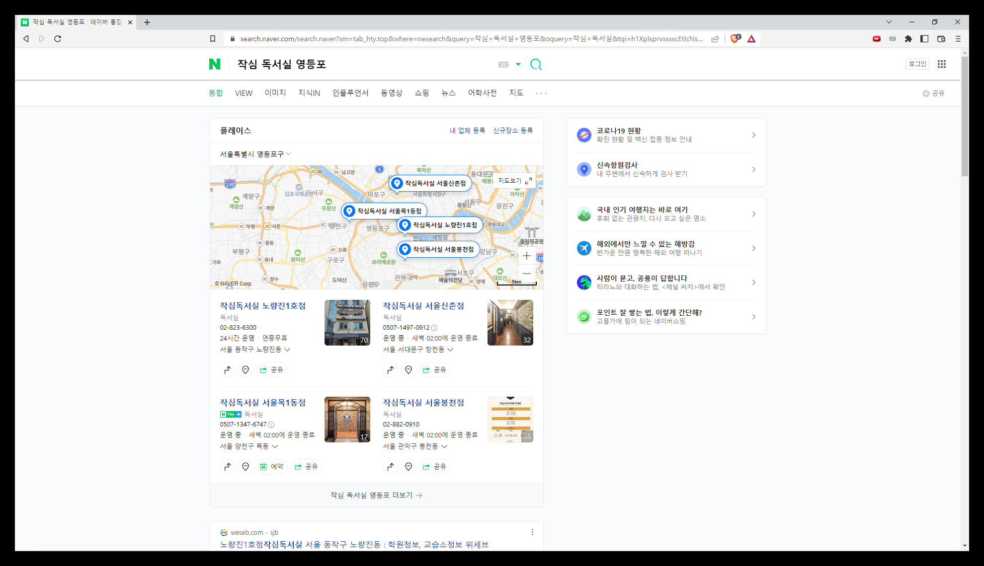Image resolution: width=984 pixels, height=566 pixels.
Task: Open the on-screen keyboard icon in search box
Action: (503, 64)
